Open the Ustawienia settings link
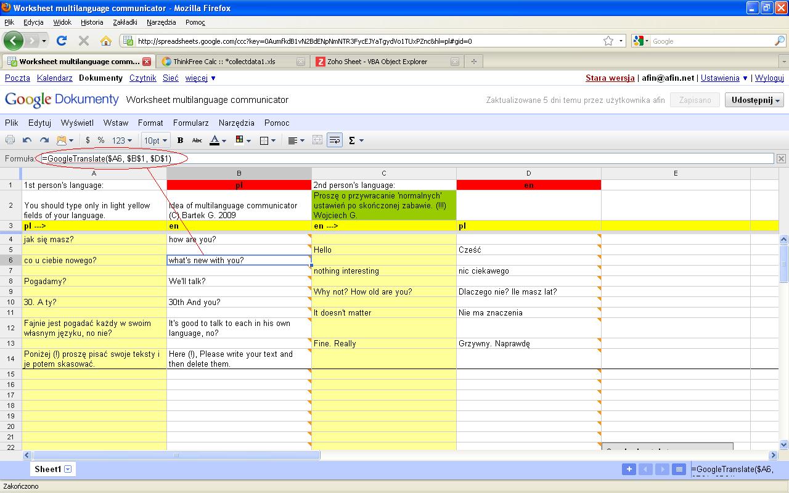This screenshot has width=789, height=493. tap(720, 78)
